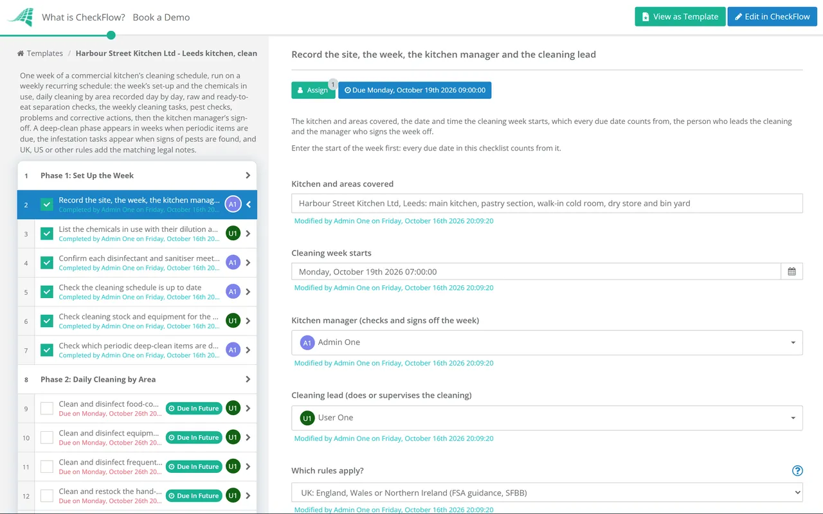Toggle the Confirm each disinfectant checkbox
Viewport: 823px width, 514px height.
tap(47, 262)
